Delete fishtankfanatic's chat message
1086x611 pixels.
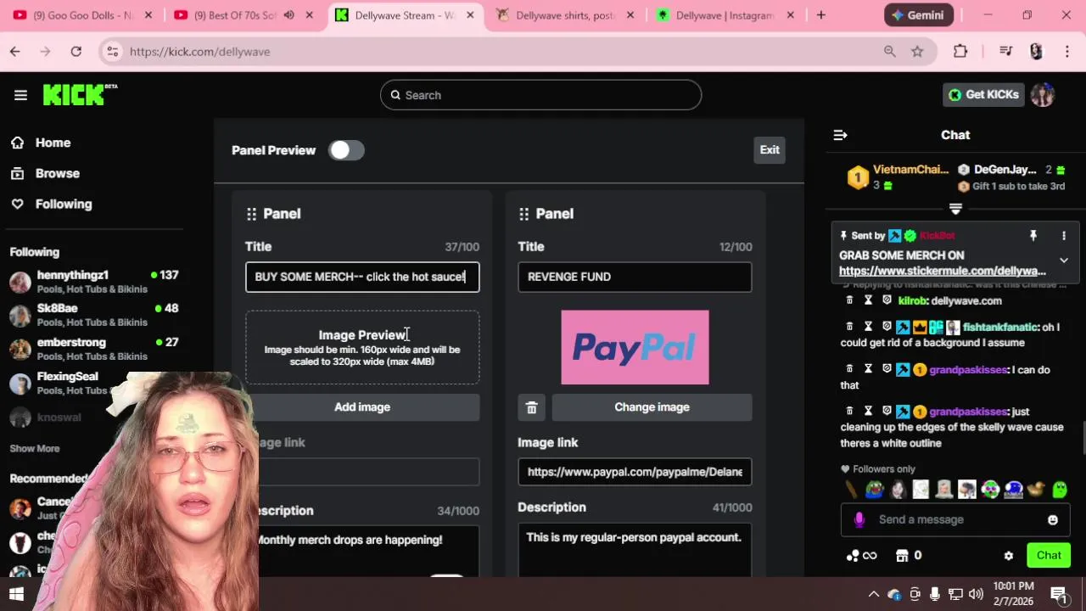(x=849, y=327)
